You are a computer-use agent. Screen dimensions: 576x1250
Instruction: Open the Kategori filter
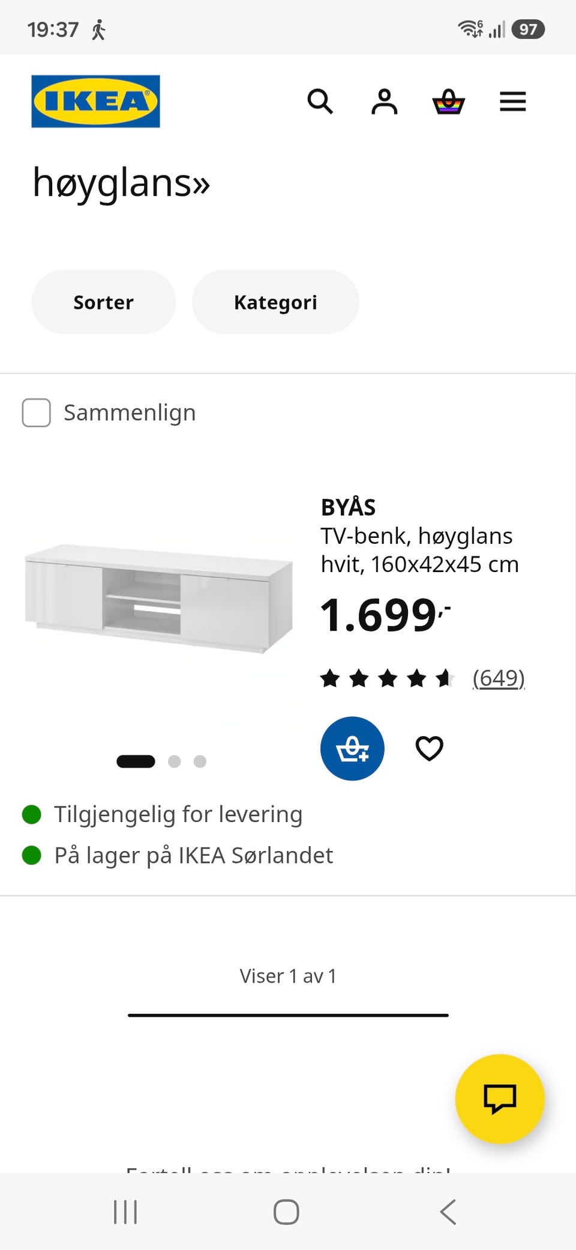(275, 302)
